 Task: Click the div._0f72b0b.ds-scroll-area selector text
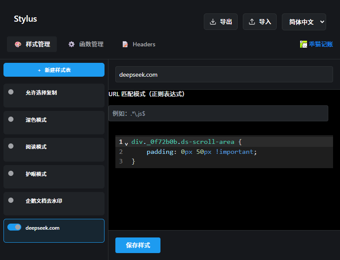coord(183,142)
